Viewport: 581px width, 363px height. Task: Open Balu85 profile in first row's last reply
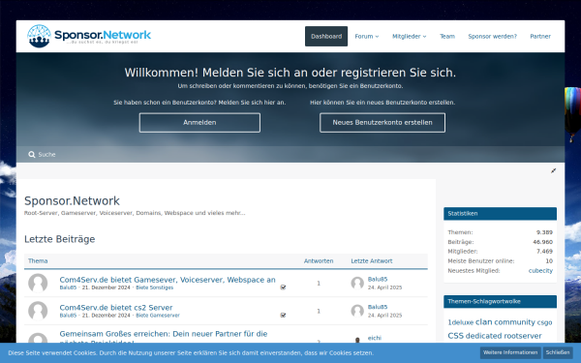tap(378, 279)
